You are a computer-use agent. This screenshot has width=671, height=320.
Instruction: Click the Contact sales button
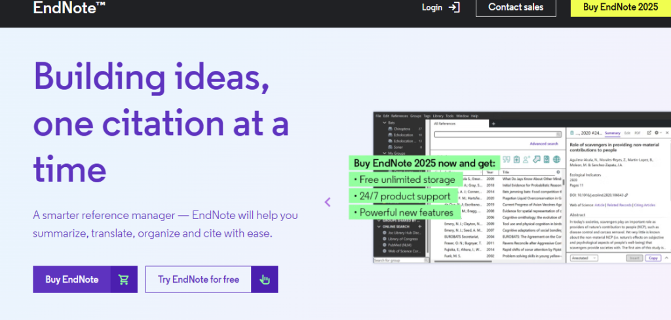516,7
